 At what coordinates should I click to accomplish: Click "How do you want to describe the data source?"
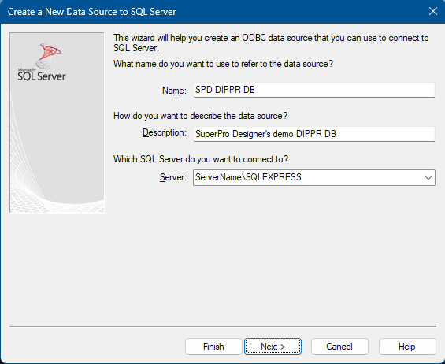tap(200, 116)
